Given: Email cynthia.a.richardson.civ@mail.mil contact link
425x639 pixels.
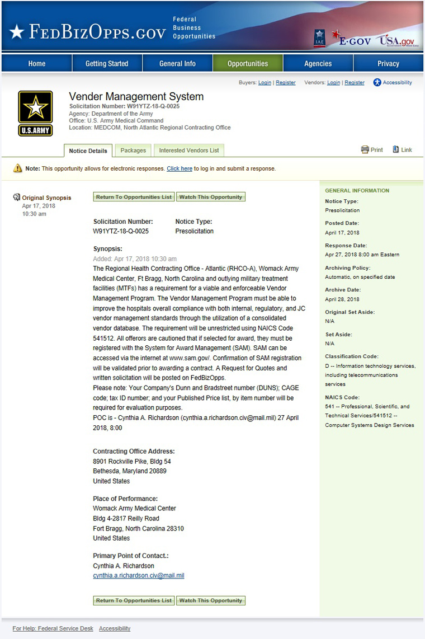Looking at the screenshot, I should (x=139, y=576).
